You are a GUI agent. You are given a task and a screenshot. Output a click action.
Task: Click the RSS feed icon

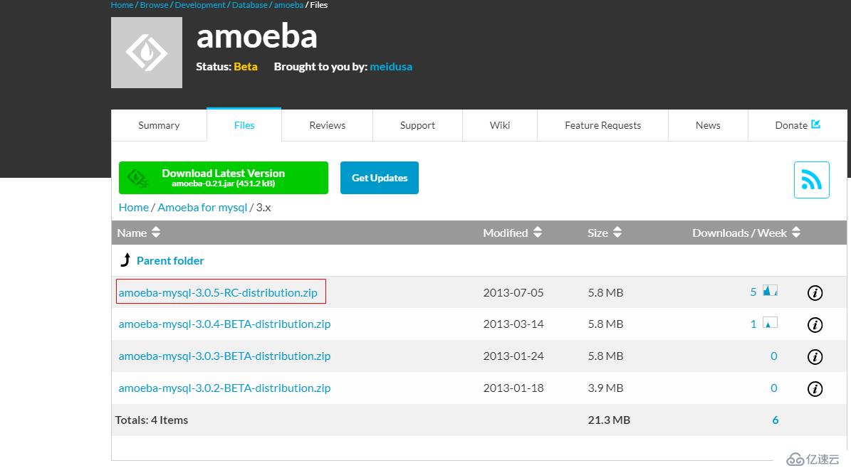[811, 179]
